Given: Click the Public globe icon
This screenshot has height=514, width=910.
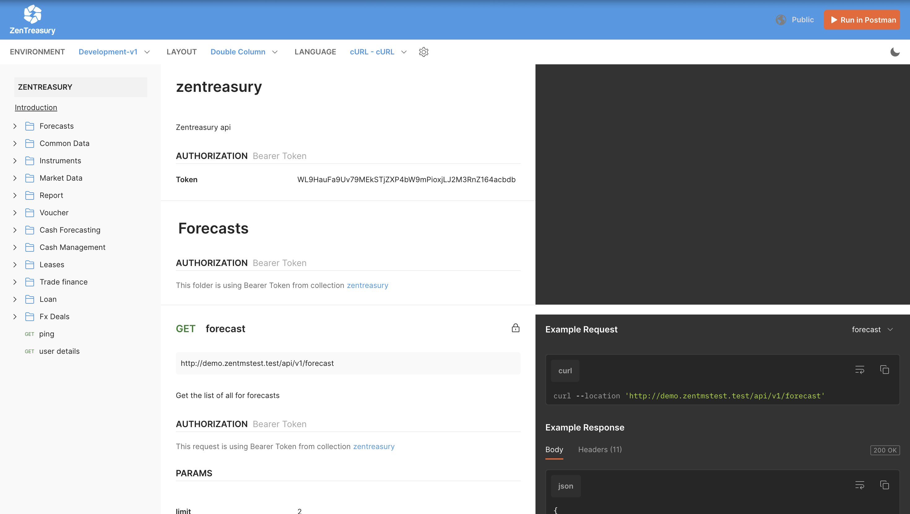Looking at the screenshot, I should coord(781,20).
